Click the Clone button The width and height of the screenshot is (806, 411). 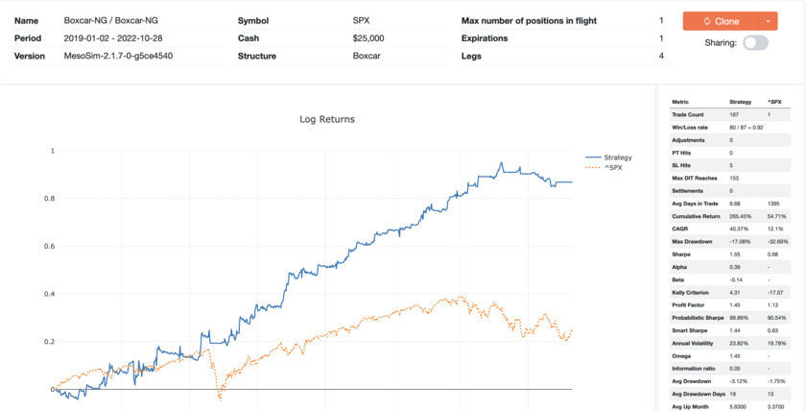click(722, 21)
